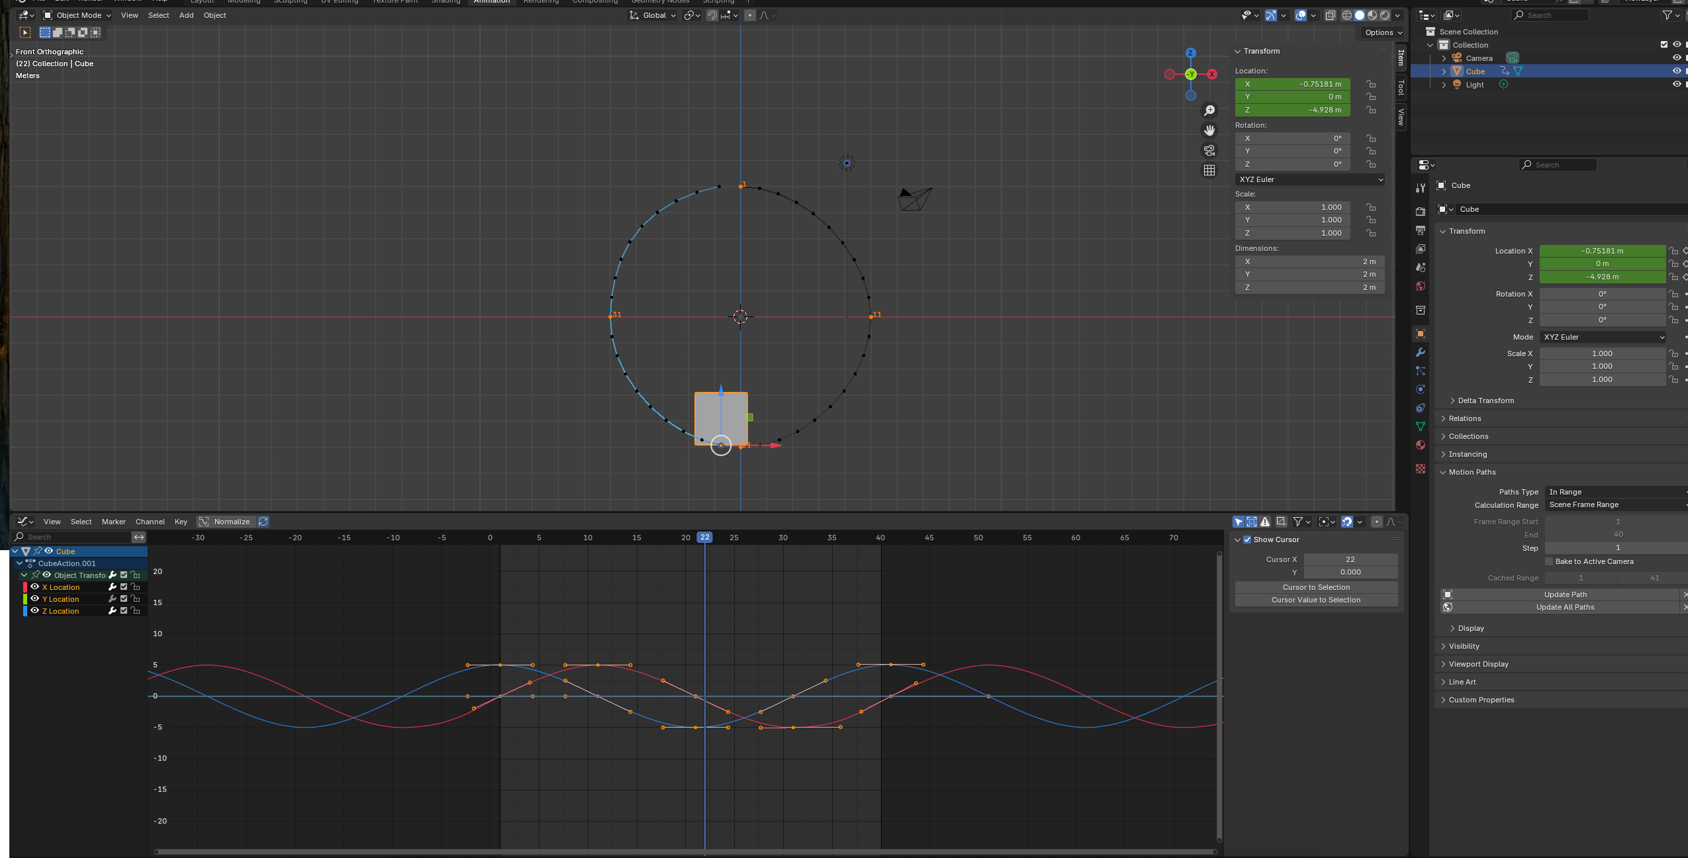The width and height of the screenshot is (1688, 858).
Task: Click the blue Z Location channel color swatch
Action: pyautogui.click(x=25, y=611)
